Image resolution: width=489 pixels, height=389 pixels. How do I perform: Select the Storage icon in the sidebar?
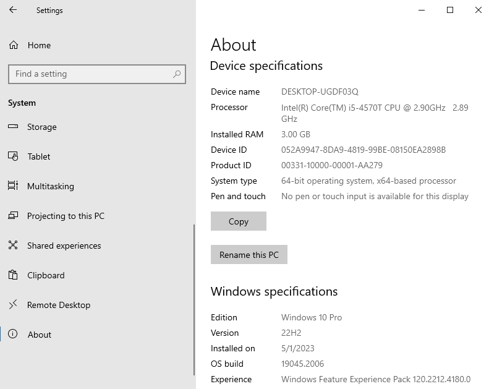tap(13, 126)
